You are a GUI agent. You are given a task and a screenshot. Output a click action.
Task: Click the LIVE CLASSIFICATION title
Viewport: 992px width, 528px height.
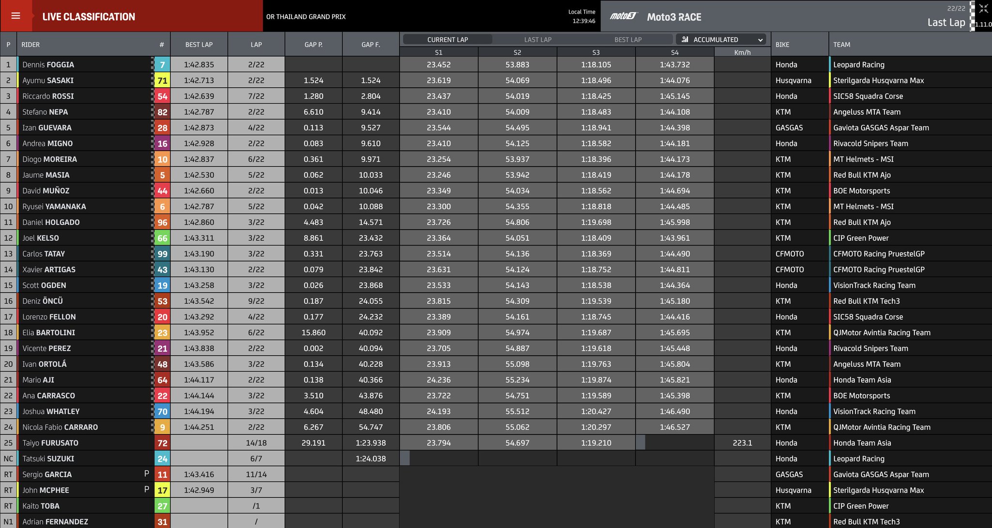tap(89, 16)
